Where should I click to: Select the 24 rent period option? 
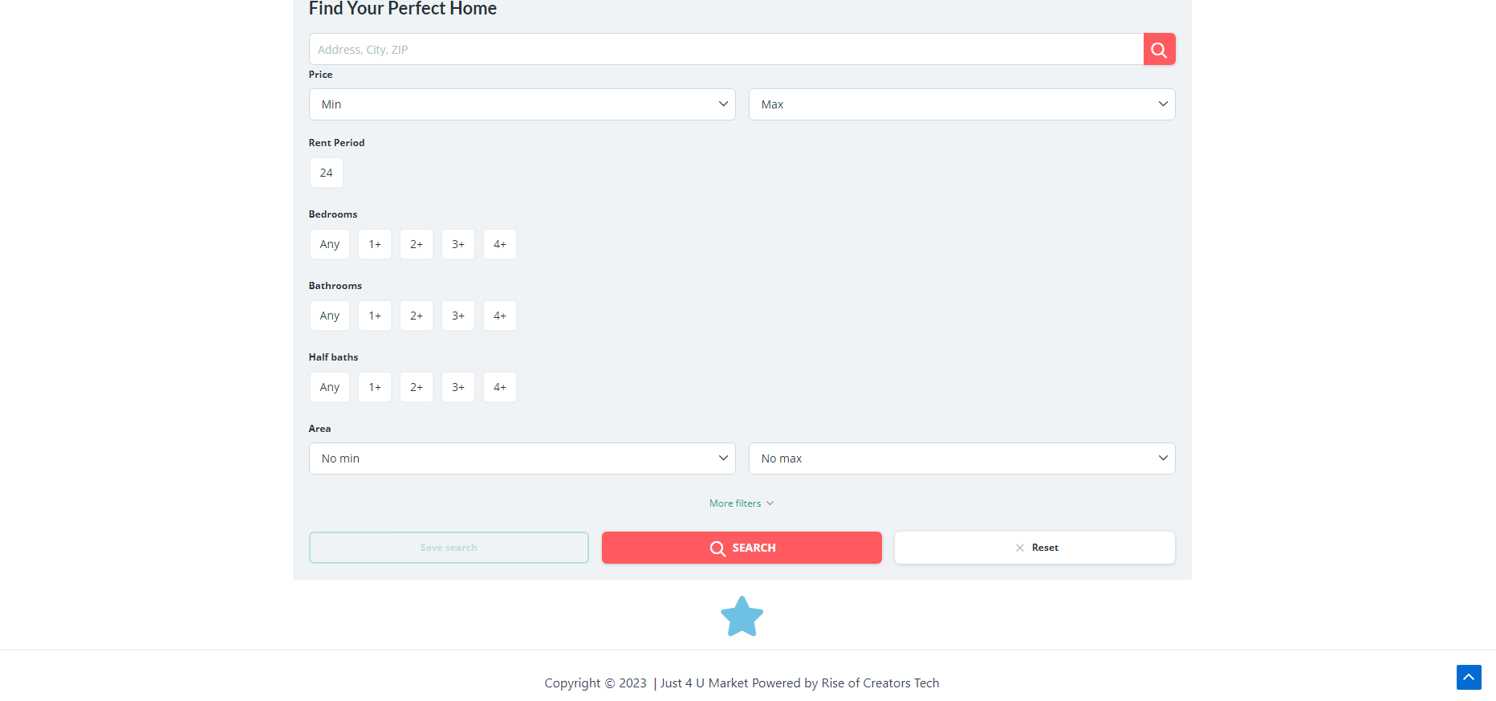point(326,173)
